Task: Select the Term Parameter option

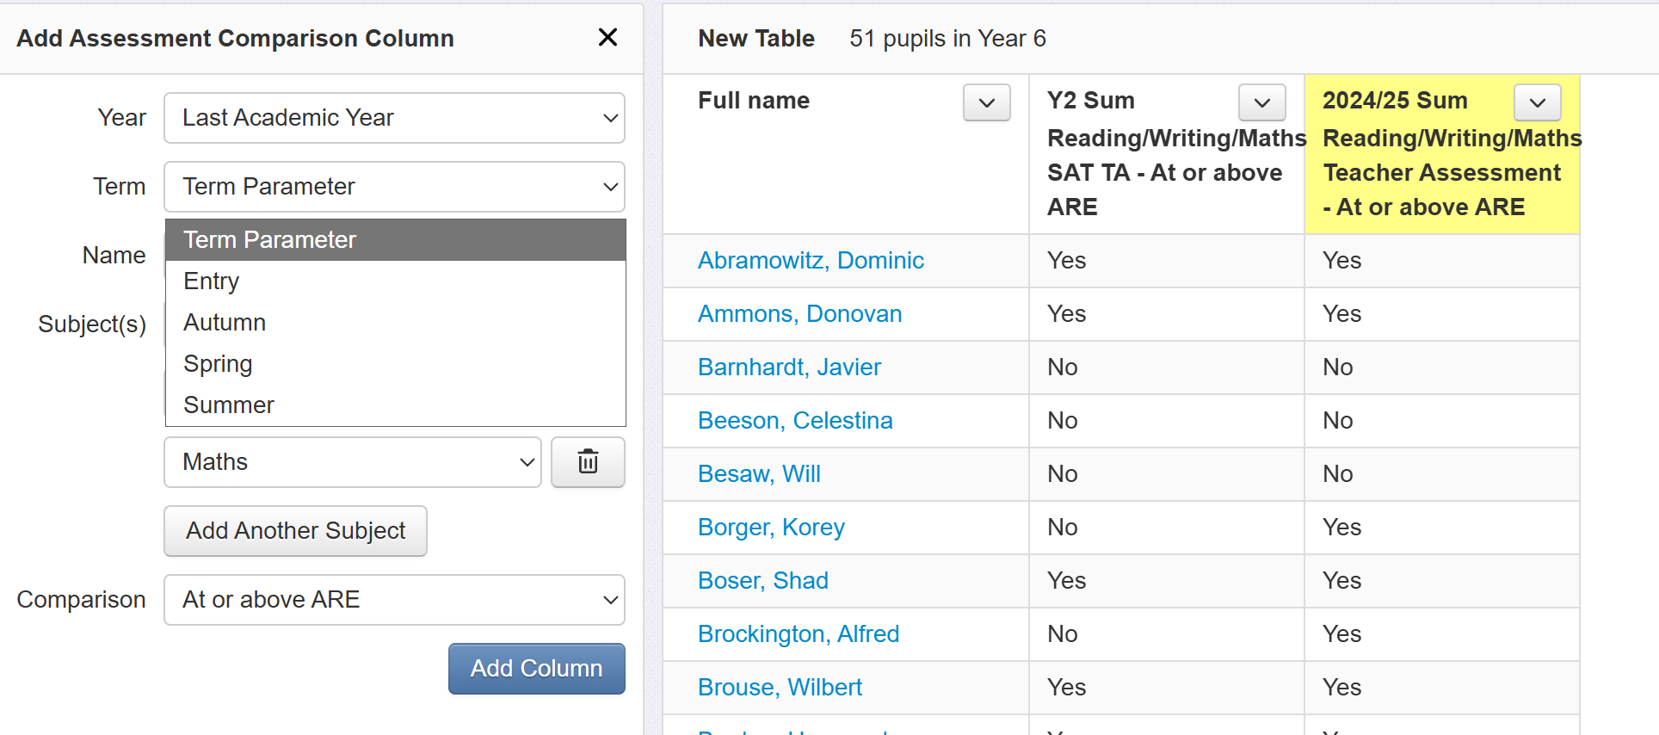Action: 269,240
